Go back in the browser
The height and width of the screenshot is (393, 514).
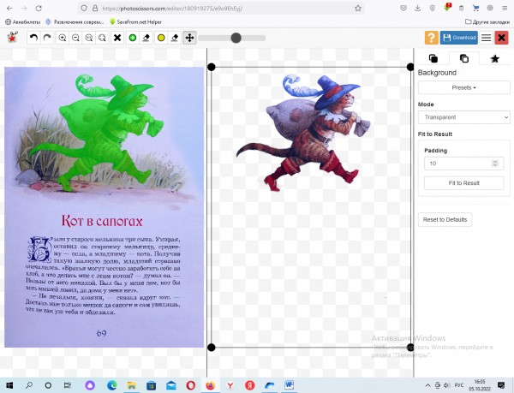(9, 9)
